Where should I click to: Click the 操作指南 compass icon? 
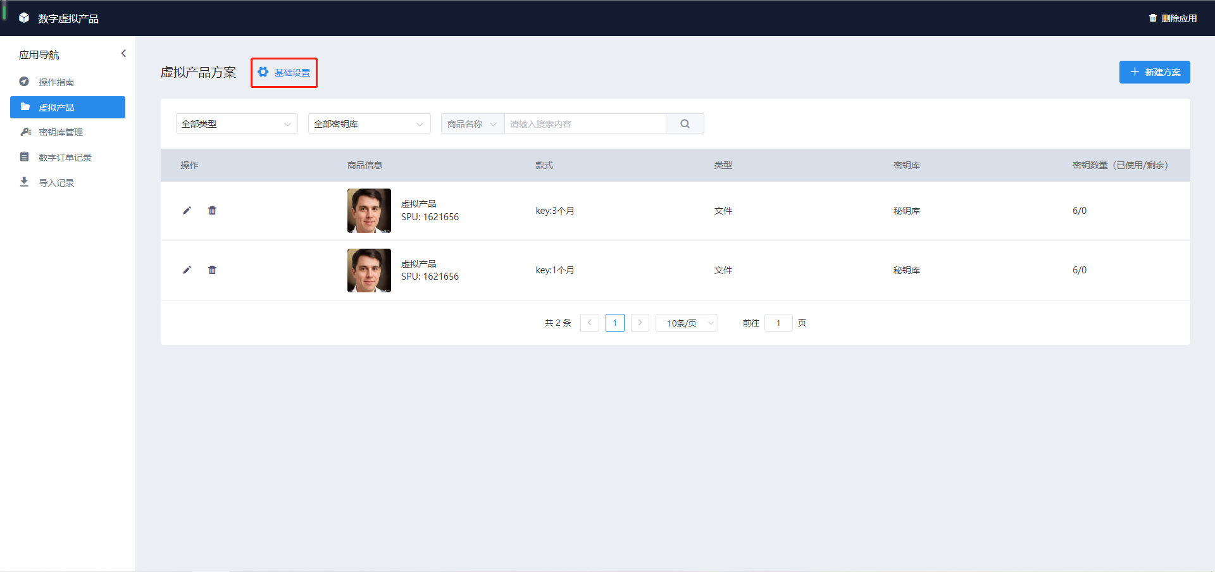click(24, 82)
